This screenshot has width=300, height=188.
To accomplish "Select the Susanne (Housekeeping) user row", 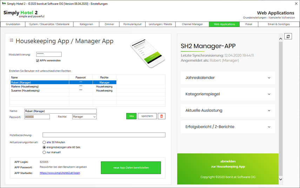I will [x=63, y=90].
